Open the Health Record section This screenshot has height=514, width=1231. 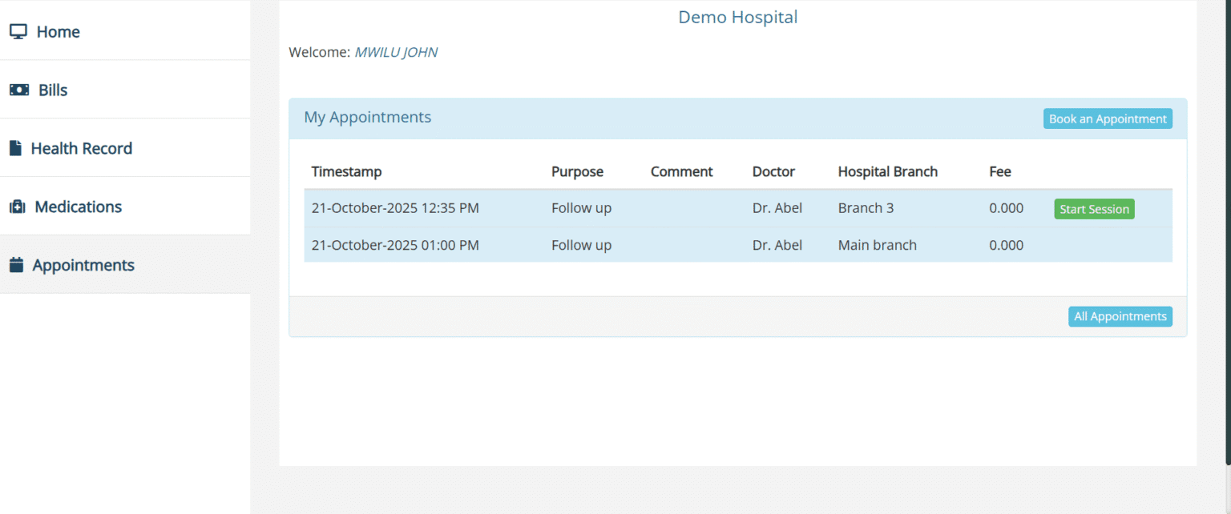coord(81,149)
